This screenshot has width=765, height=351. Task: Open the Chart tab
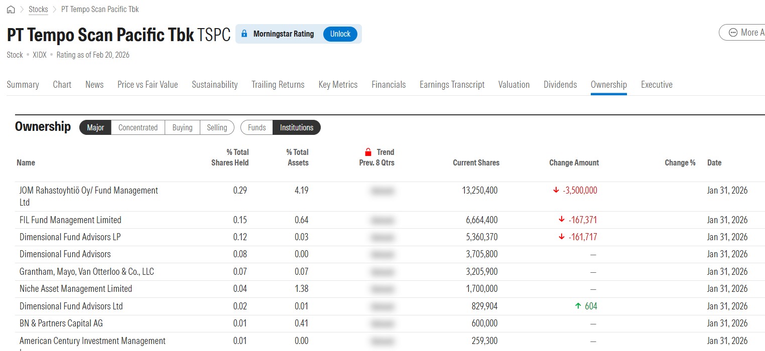62,85
